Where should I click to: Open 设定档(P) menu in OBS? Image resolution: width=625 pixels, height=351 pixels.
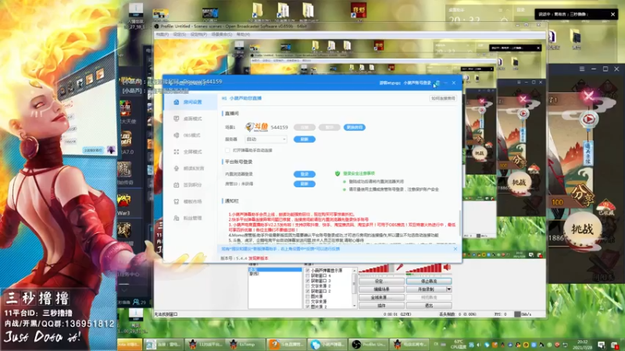pos(198,34)
